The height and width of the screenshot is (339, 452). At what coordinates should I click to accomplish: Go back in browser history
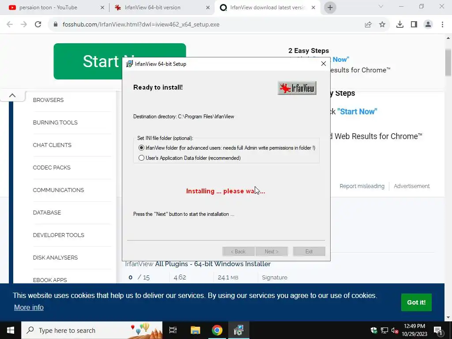click(x=10, y=25)
